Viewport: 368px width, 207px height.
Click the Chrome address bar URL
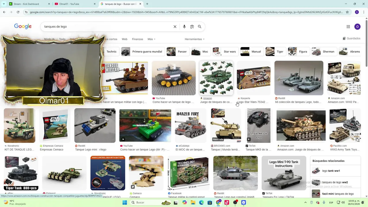pos(186,12)
